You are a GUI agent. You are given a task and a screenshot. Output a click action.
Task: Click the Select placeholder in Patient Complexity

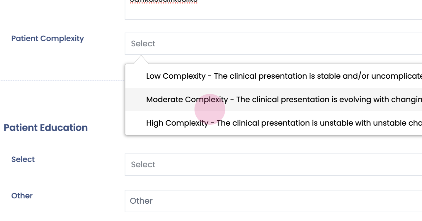click(x=143, y=44)
